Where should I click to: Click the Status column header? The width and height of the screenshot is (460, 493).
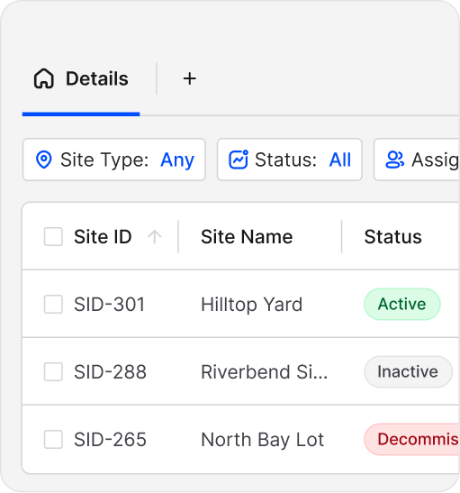coord(393,237)
